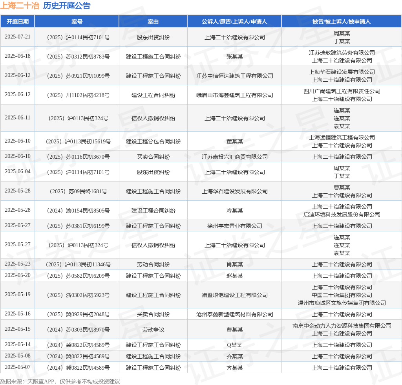Click case number (2025)川1102民初4218号
Screen dimensions: 402x385
pyautogui.click(x=78, y=95)
